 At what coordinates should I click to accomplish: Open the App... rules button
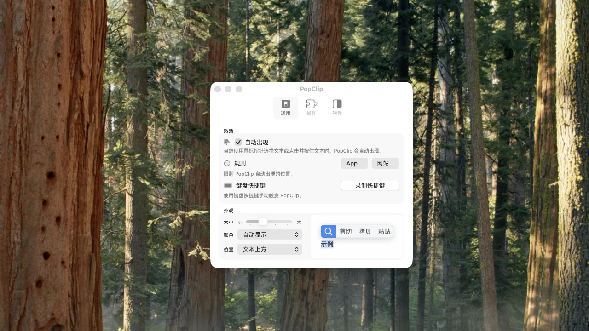(x=354, y=163)
